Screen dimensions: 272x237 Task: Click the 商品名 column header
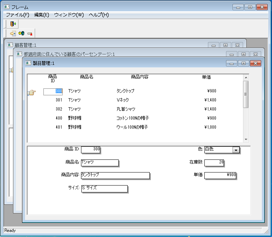(86, 76)
